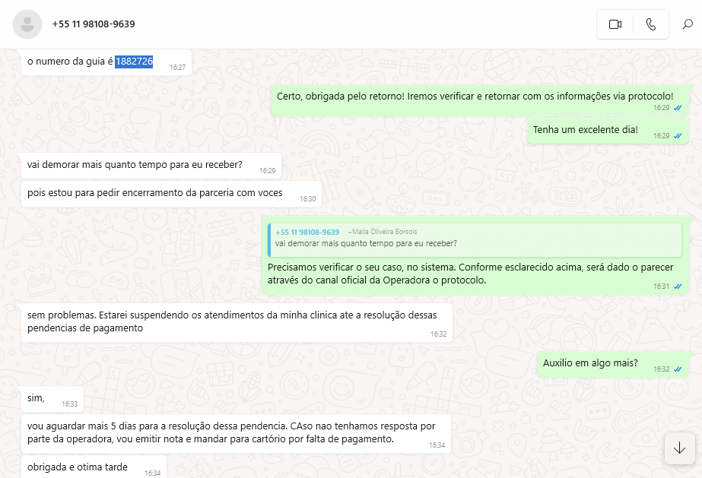Select message 'o numero da guia é'
Image resolution: width=702 pixels, height=478 pixels.
[106, 62]
